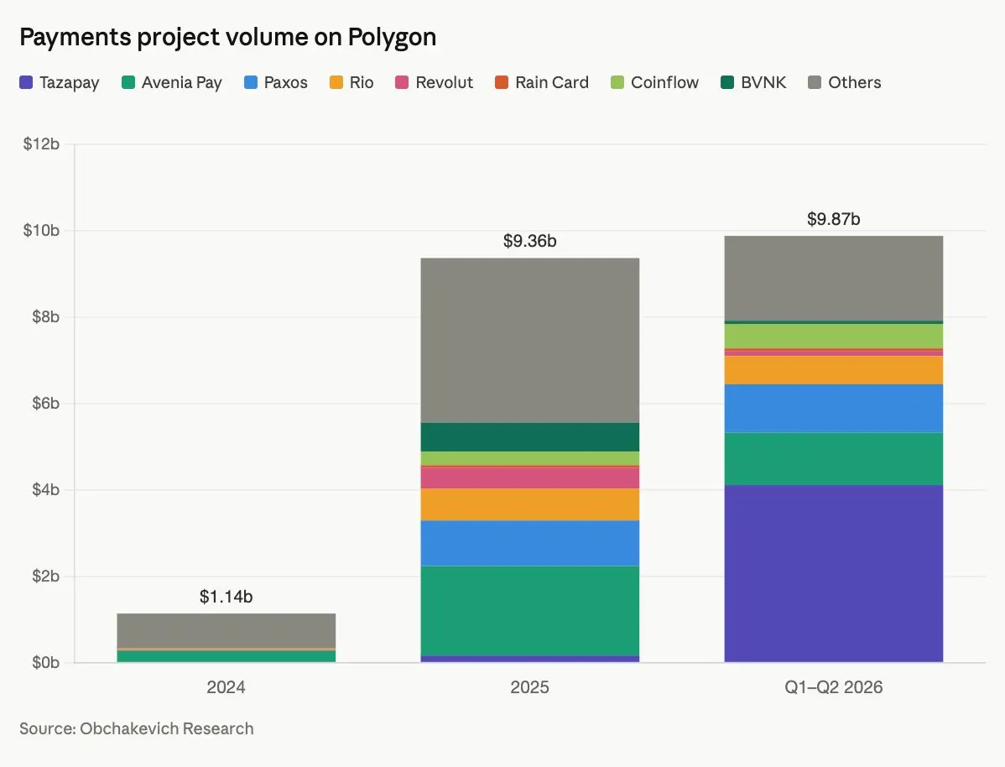The image size is (1005, 767).
Task: Select the Coinflow legend label
Action: 664,83
